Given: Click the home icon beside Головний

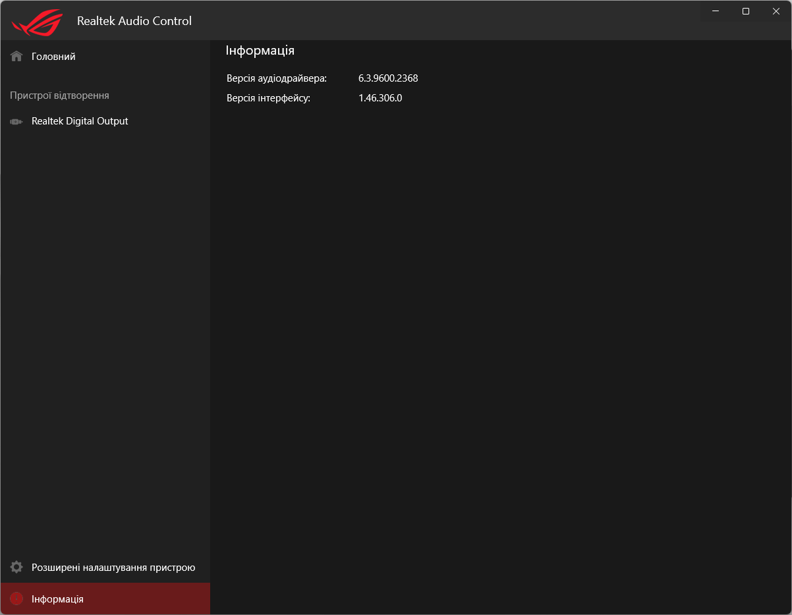Looking at the screenshot, I should click(16, 57).
